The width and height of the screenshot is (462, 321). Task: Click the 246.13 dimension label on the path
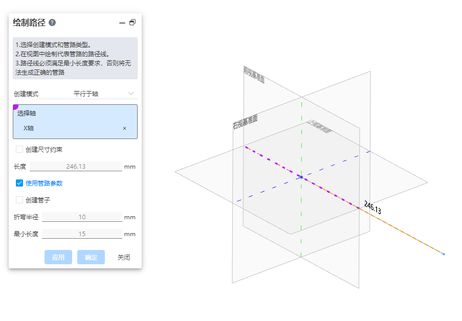tap(372, 207)
